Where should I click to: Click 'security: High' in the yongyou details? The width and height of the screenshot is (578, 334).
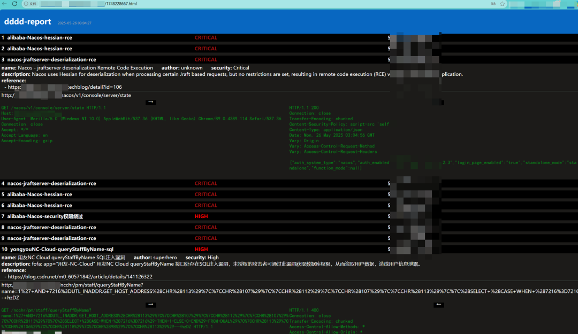(202, 258)
